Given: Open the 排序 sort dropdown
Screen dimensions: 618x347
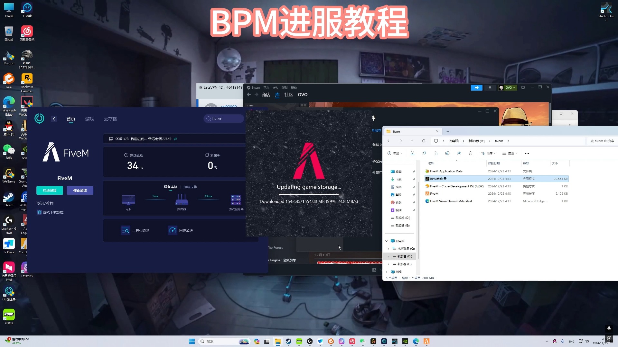Looking at the screenshot, I should point(488,154).
